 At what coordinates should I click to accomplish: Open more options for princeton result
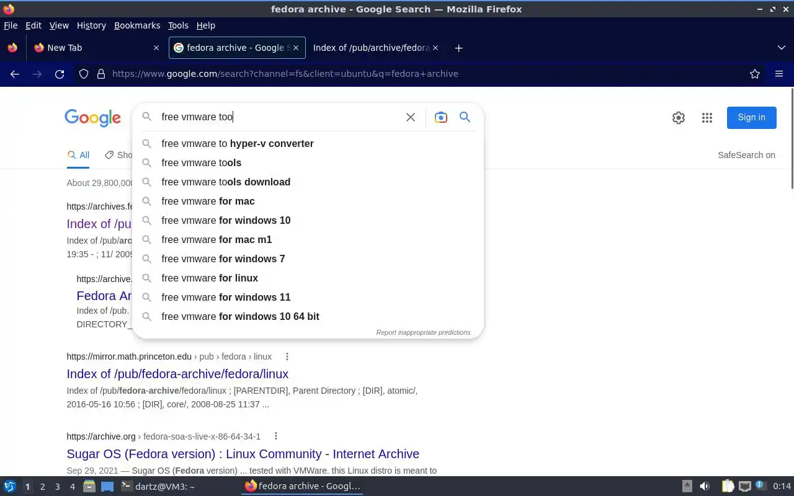coord(287,356)
